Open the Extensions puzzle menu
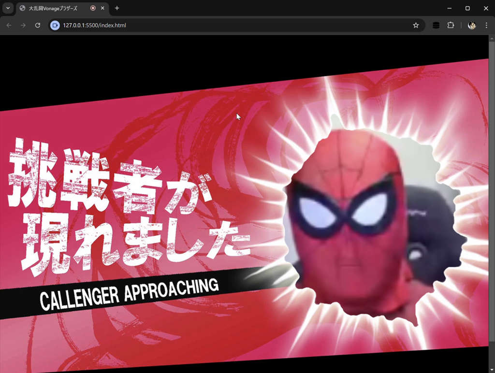The height and width of the screenshot is (373, 495). click(x=451, y=25)
